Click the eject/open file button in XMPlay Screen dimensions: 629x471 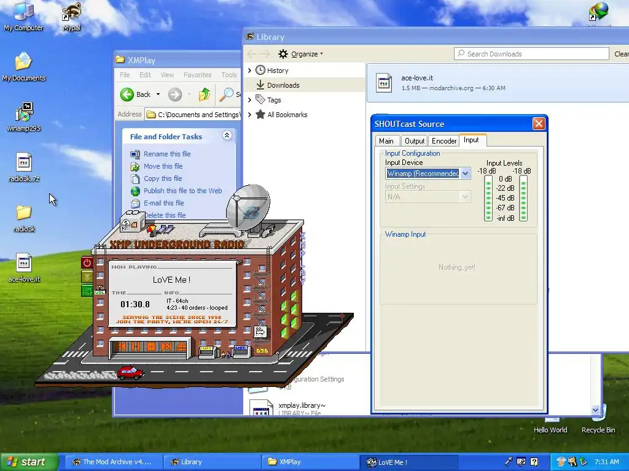pyautogui.click(x=181, y=346)
